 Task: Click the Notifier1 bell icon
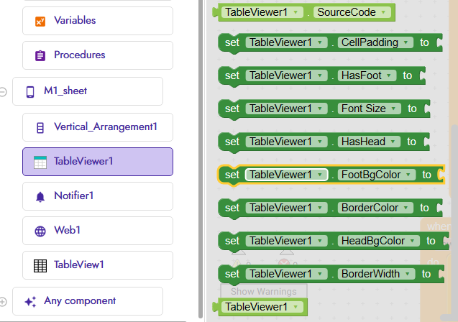pyautogui.click(x=40, y=196)
